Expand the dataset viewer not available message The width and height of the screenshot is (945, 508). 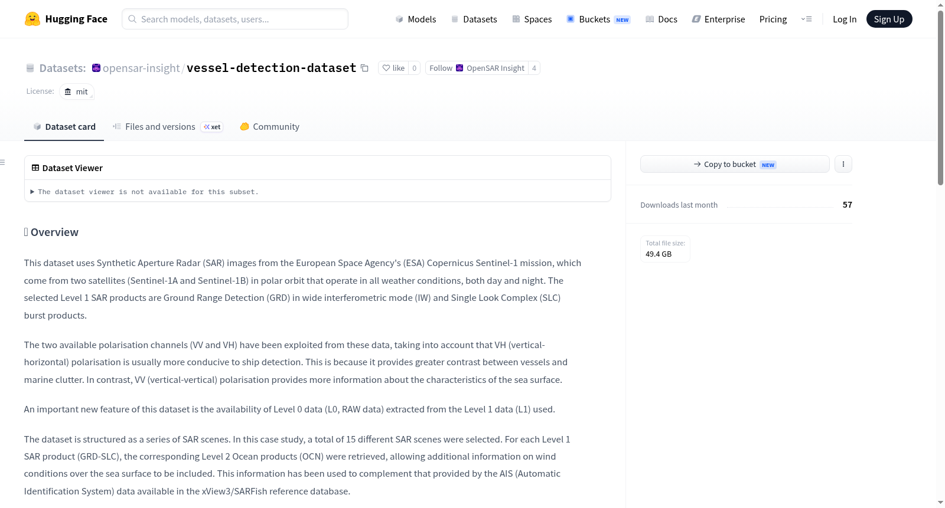pos(145,192)
